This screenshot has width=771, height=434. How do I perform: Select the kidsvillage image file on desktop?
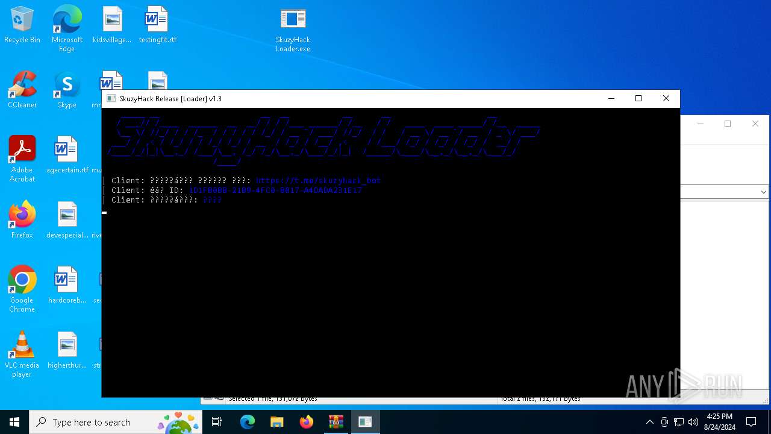(x=112, y=25)
